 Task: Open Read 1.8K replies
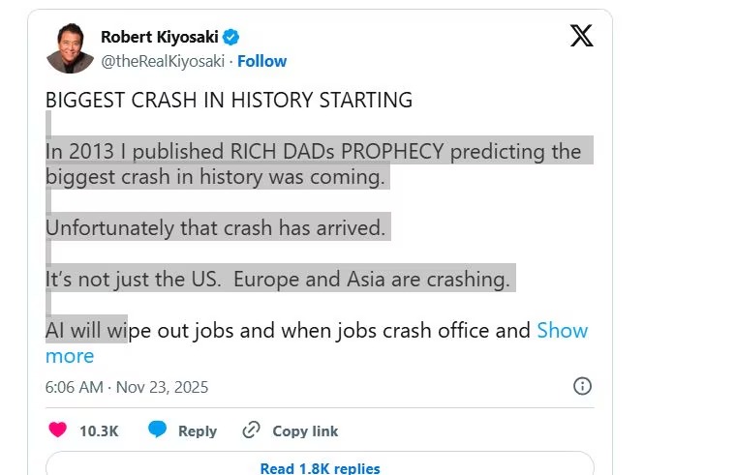[320, 468]
